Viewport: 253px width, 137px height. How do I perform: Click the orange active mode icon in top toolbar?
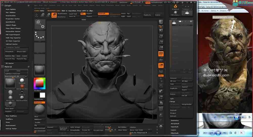pos(54,15)
